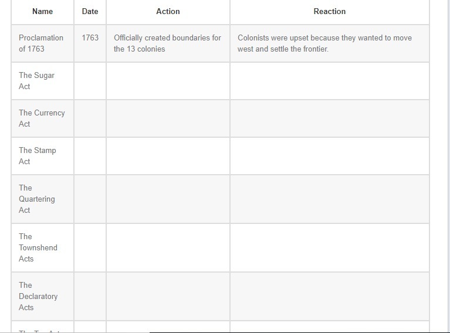Screen dimensions: 450x333
Task: Click the Action cell for The Stamp Act
Action: [168, 156]
